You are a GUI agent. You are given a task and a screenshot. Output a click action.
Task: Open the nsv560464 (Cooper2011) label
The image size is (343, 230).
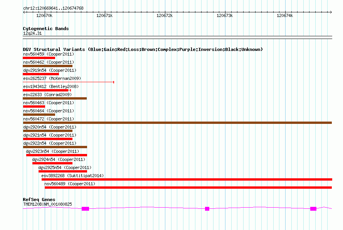(49, 111)
